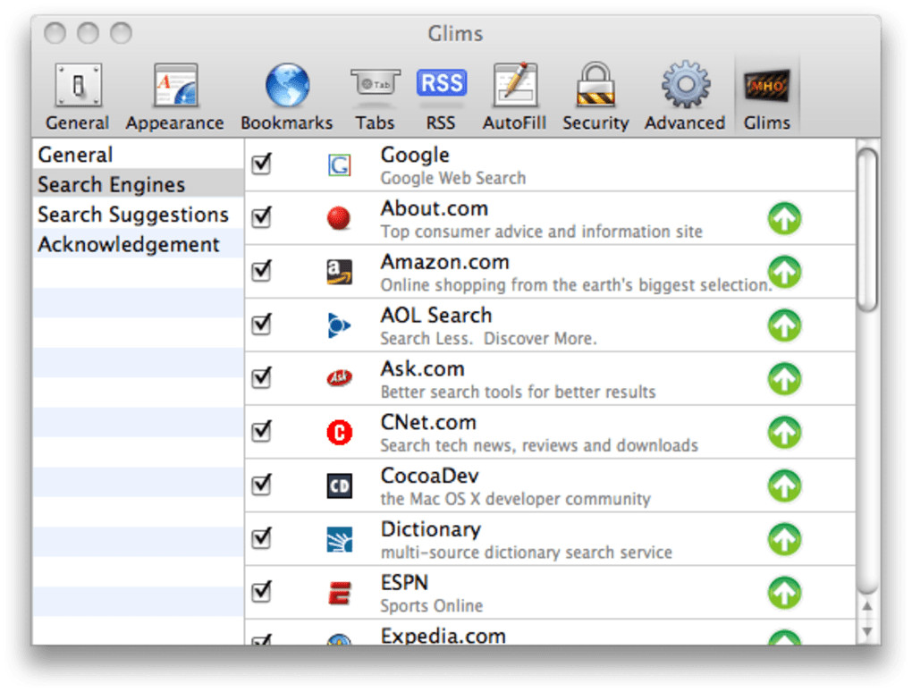
Task: Click the Dictionary row icon
Action: [x=339, y=539]
